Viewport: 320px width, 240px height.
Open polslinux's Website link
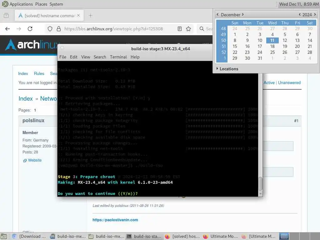tap(35, 160)
